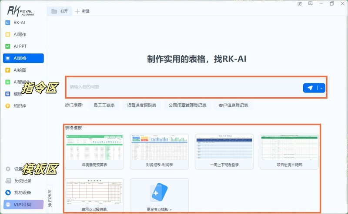
Task: Click the settings gear icon
Action: pyautogui.click(x=8, y=169)
